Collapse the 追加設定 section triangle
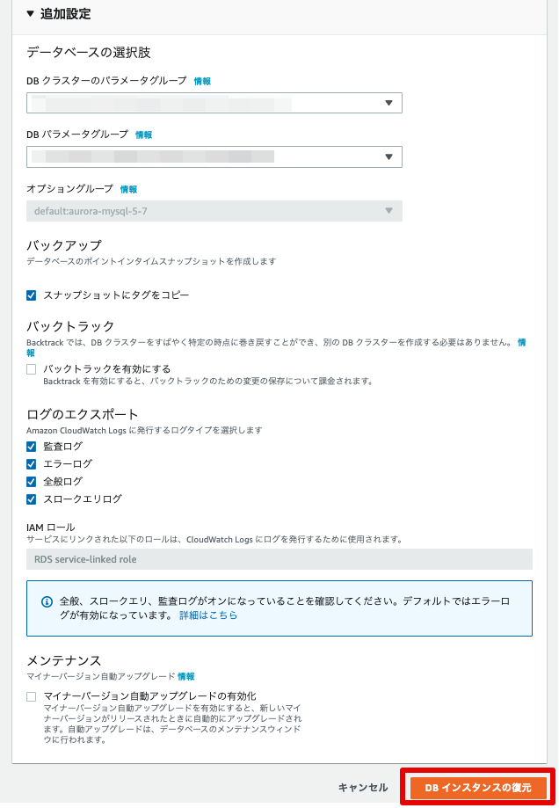The height and width of the screenshot is (808, 559). click(x=31, y=14)
